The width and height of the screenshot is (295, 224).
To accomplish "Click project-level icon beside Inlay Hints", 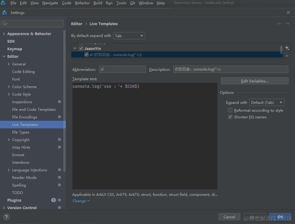I will [59, 147].
